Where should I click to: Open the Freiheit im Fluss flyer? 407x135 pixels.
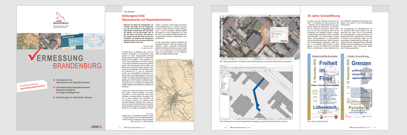[x=323, y=87]
